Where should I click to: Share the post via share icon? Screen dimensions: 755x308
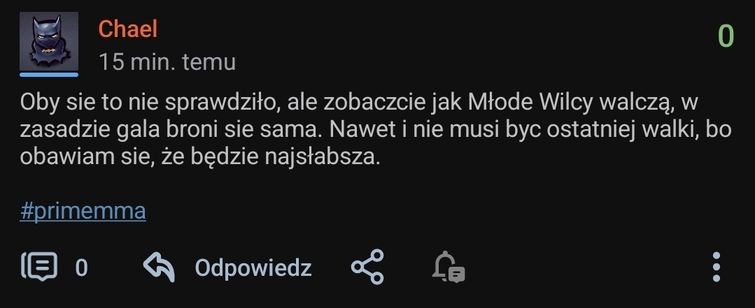[367, 267]
